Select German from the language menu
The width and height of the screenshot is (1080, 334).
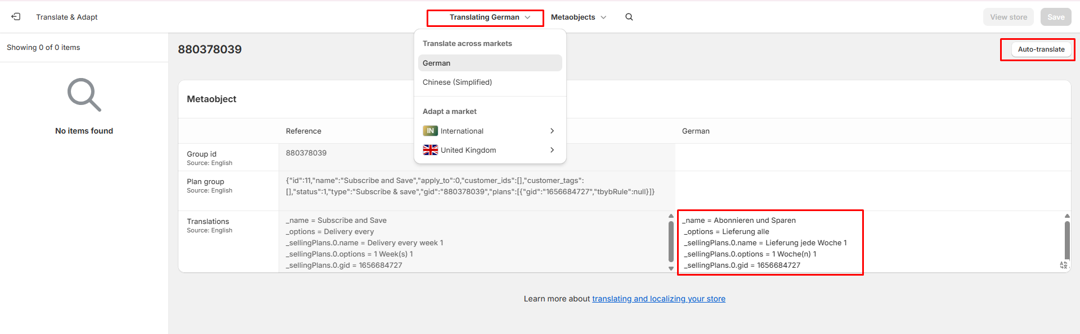[490, 63]
